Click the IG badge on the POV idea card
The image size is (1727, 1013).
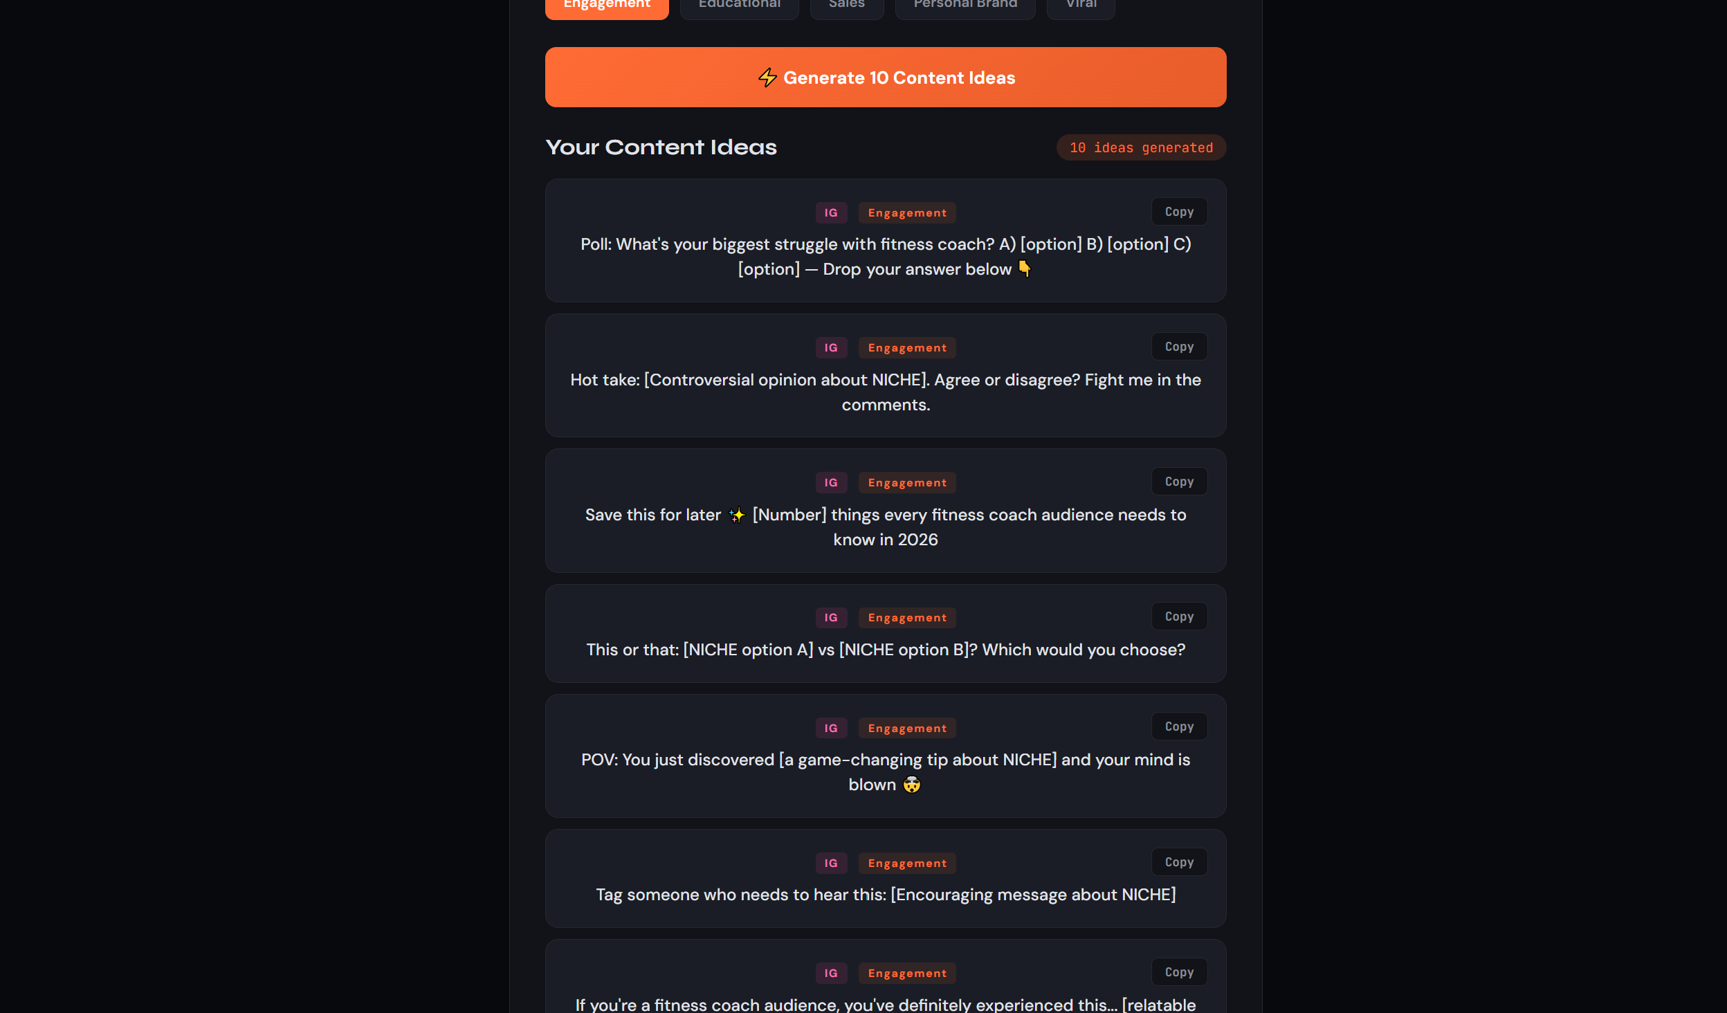(831, 727)
